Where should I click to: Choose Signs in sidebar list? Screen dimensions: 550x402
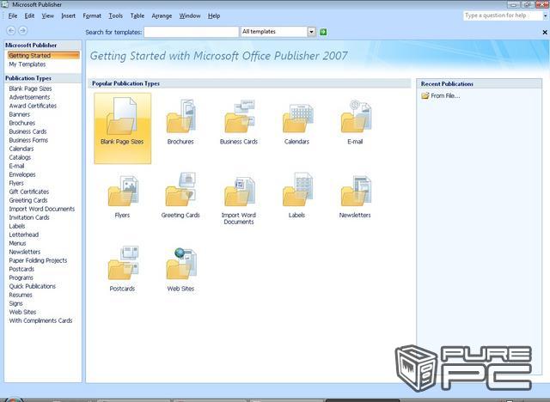(15, 303)
